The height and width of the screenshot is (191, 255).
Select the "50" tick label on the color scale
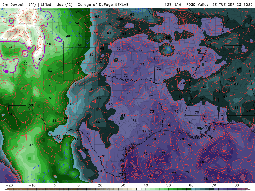[169, 185]
